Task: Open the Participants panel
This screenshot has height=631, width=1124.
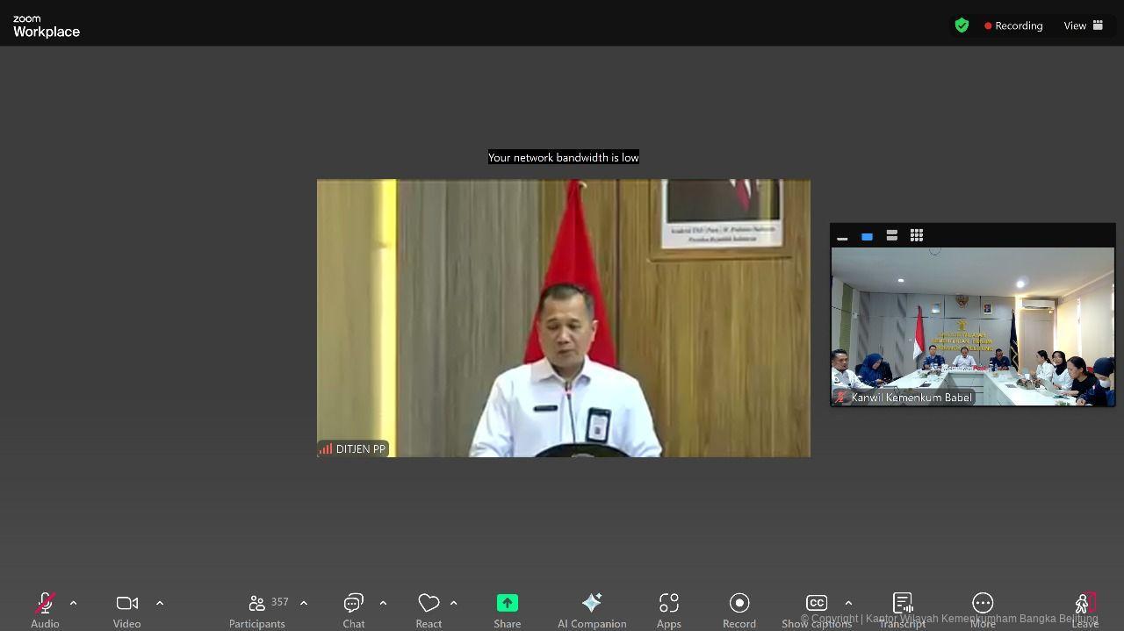Action: point(257,604)
